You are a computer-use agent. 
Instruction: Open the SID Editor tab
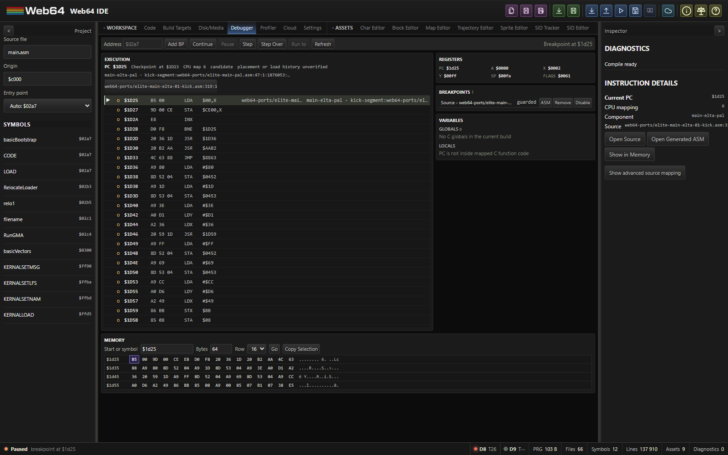pyautogui.click(x=578, y=28)
